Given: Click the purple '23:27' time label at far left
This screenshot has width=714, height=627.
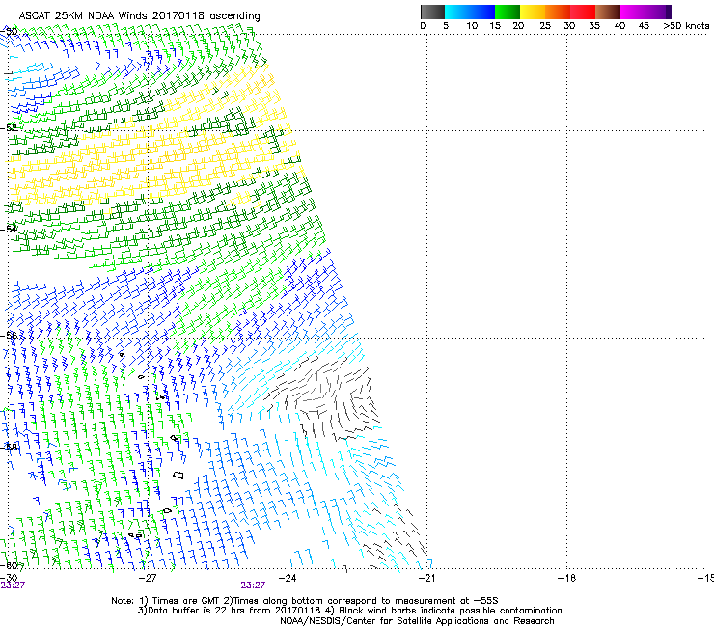Looking at the screenshot, I should [13, 586].
